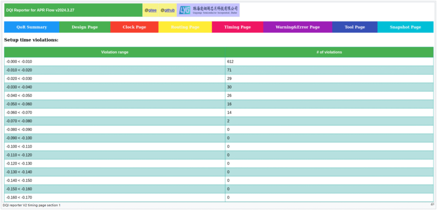Click the 'Violation range' column header
437x210 pixels.
(114, 52)
